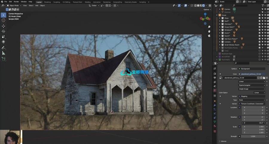The width and height of the screenshot is (269, 144).
Task: Select the Annotate tool
Action: [3, 48]
